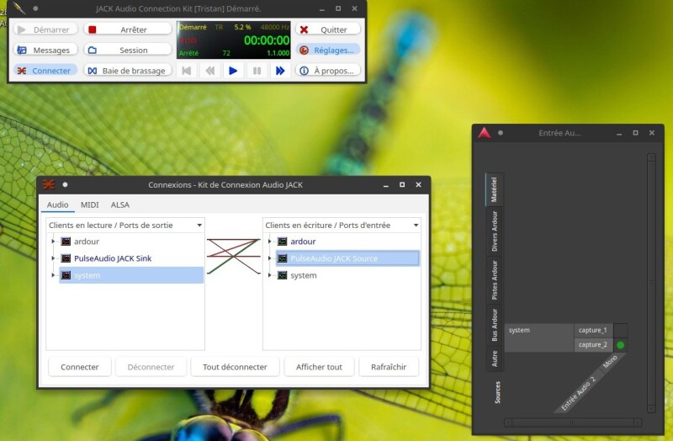The width and height of the screenshot is (673, 441).
Task: Toggle capture_2 connected green cell
Action: tap(620, 345)
